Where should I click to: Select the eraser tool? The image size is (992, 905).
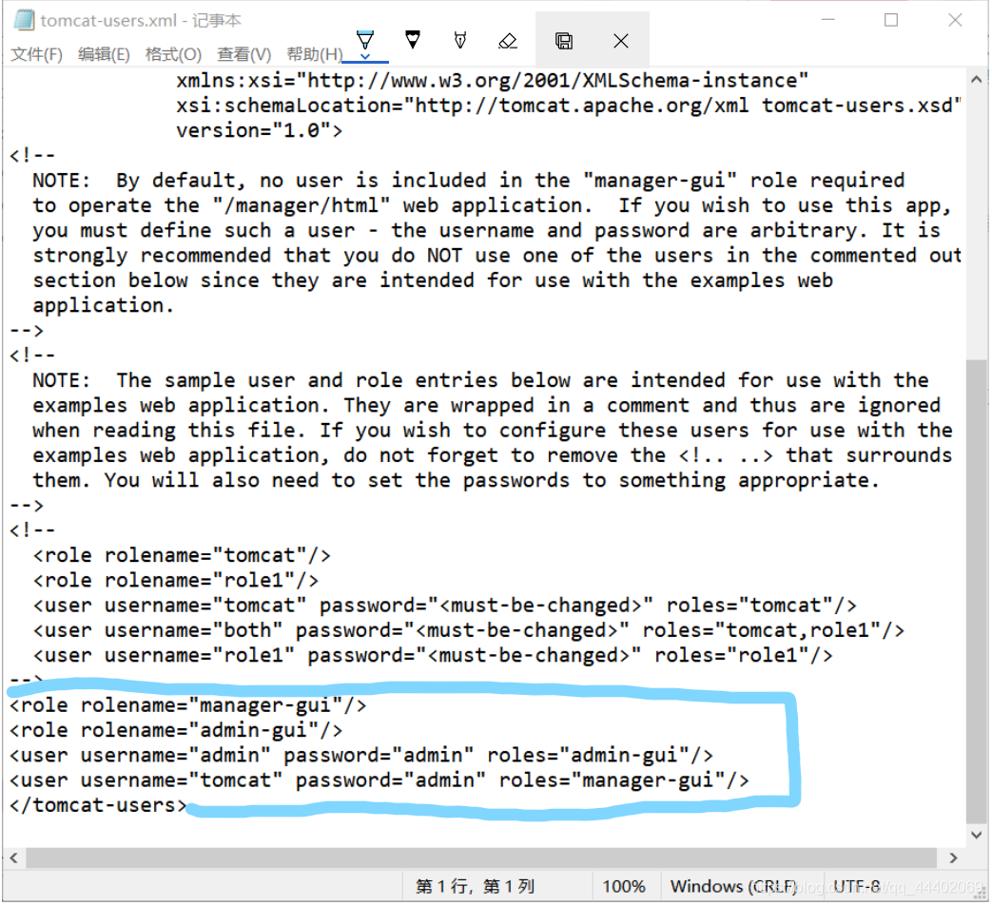tap(507, 41)
